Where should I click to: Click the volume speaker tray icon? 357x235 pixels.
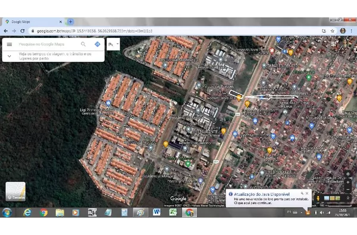point(321,213)
